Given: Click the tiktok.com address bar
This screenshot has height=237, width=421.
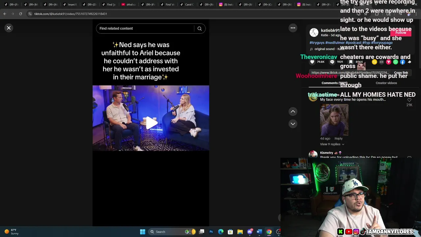Looking at the screenshot, I should click(184, 14).
